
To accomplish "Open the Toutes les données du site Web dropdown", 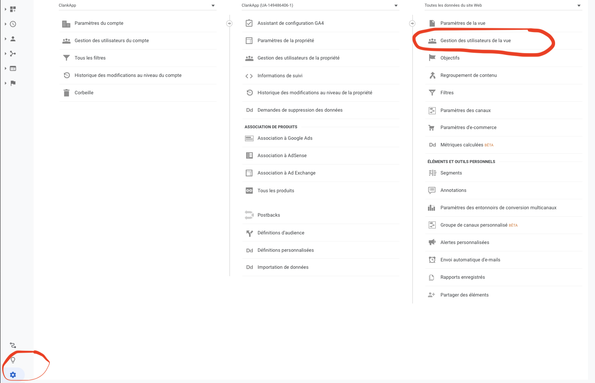I will coord(503,6).
